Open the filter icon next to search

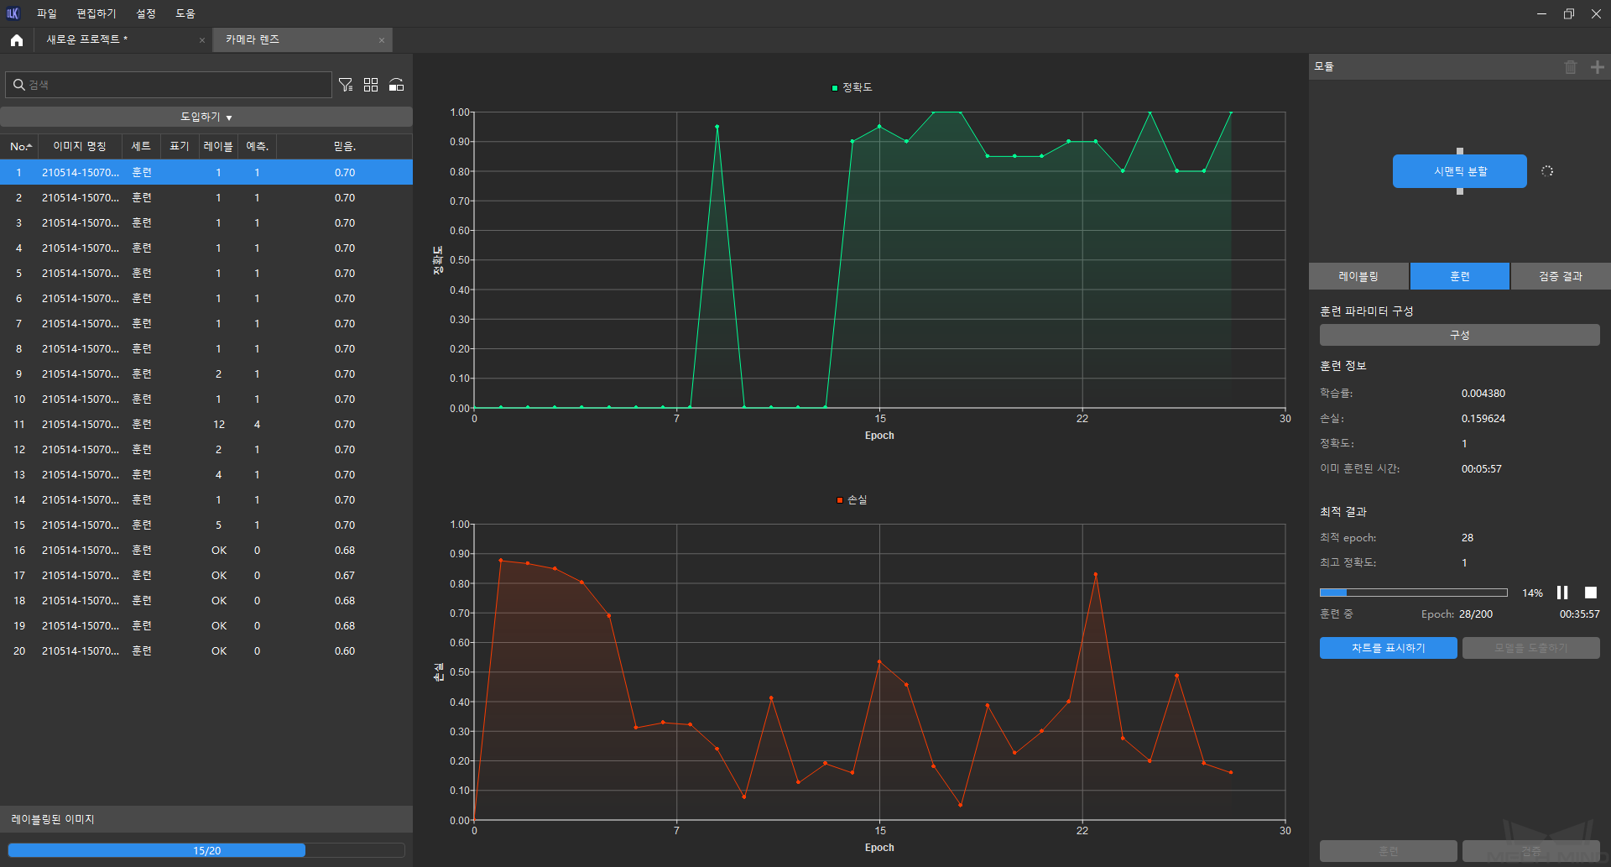pos(346,85)
